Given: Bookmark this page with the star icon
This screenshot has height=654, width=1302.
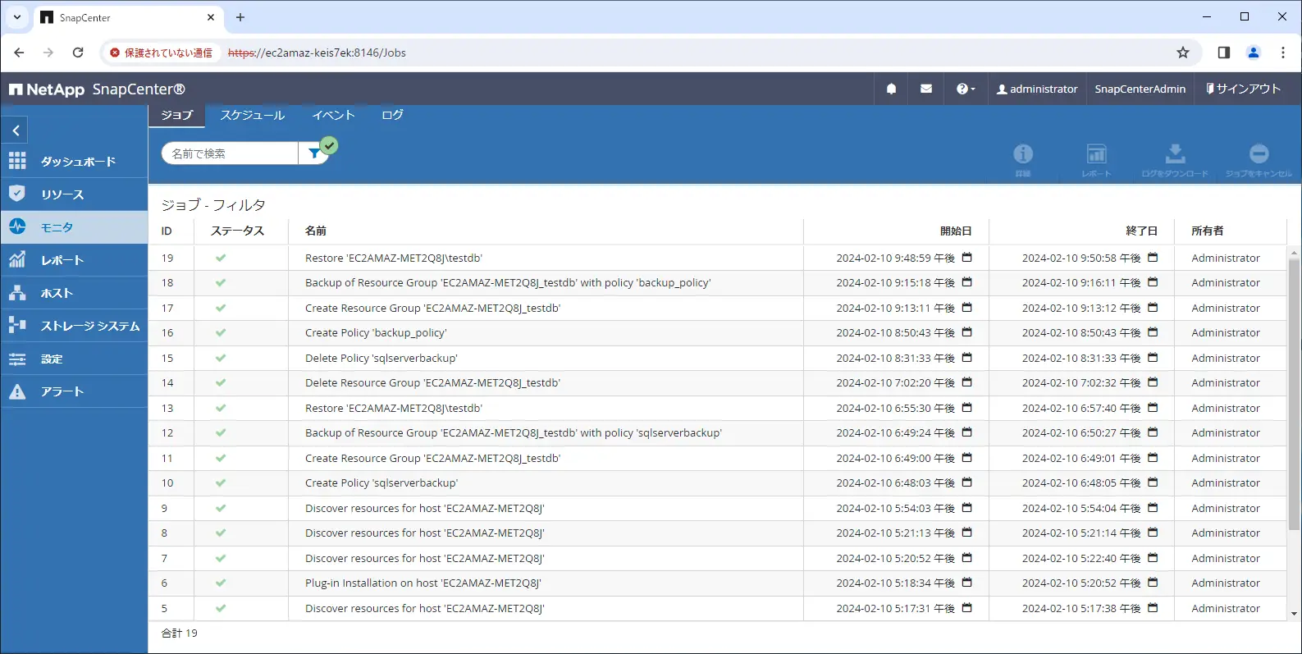Looking at the screenshot, I should click(x=1182, y=53).
